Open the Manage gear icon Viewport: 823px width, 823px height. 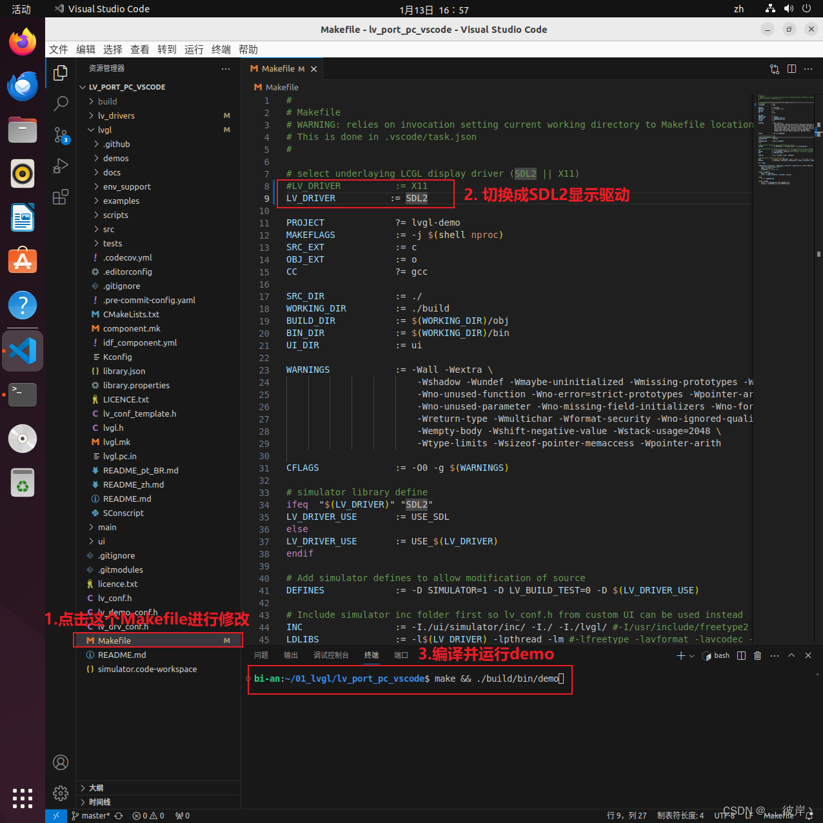[x=61, y=793]
